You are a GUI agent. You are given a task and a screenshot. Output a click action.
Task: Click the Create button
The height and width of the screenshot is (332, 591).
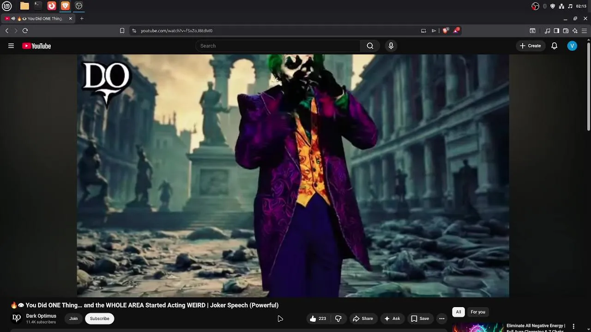[x=530, y=46]
